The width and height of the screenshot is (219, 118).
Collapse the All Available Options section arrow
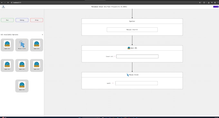click(43, 35)
